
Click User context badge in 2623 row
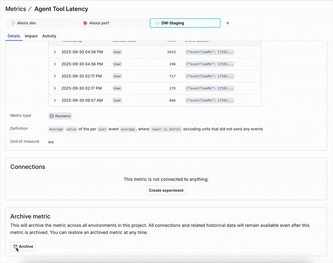(x=117, y=52)
